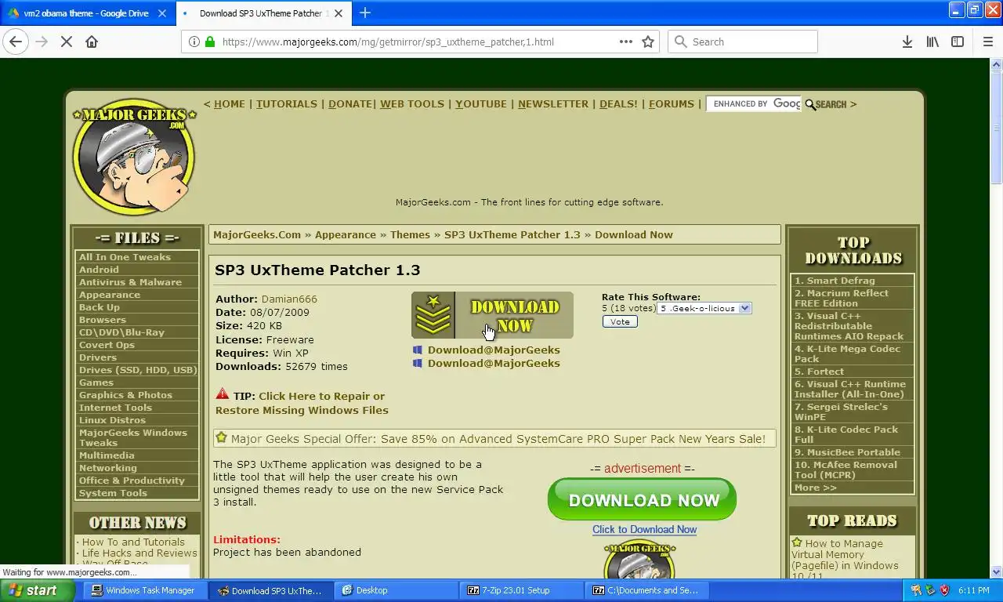The height and width of the screenshot is (602, 1003).
Task: Open the TUTORIALS header menu link
Action: point(287,103)
